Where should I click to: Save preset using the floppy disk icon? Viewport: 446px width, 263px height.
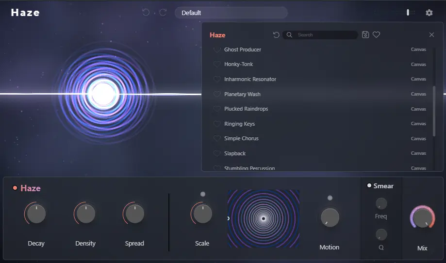(x=365, y=35)
